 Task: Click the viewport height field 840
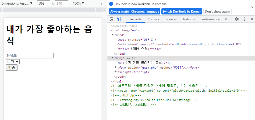click(x=61, y=3)
